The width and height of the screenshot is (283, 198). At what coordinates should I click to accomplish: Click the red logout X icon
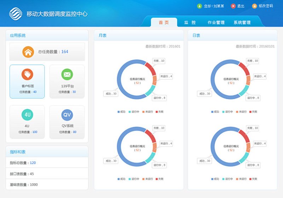[233, 6]
